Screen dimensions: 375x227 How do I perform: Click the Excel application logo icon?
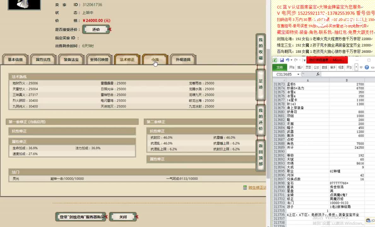pyautogui.click(x=275, y=60)
